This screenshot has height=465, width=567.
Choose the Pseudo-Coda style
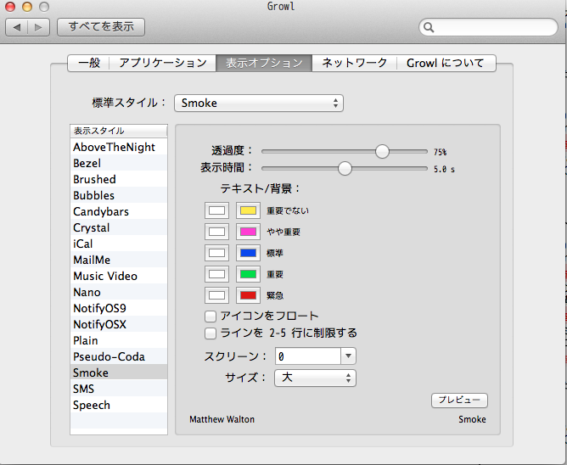119,356
